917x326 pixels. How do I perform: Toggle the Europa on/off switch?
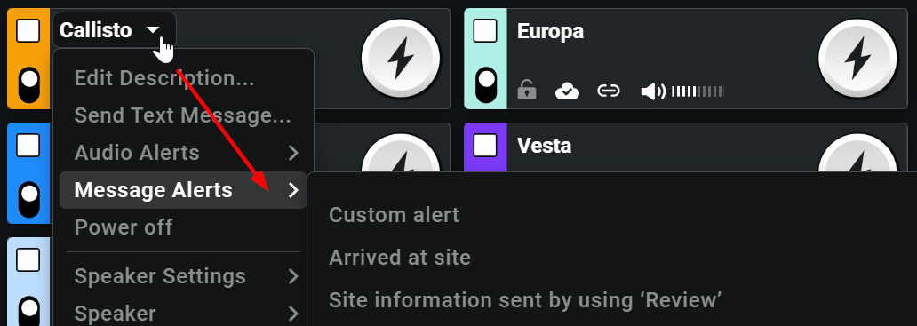click(x=485, y=84)
